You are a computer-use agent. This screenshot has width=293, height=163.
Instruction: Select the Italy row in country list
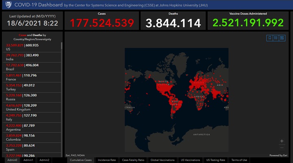tap(32, 117)
